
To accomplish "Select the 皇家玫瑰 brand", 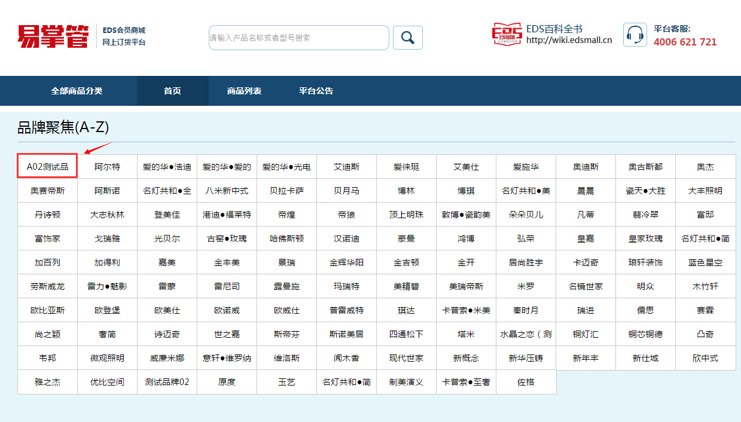I will [646, 238].
